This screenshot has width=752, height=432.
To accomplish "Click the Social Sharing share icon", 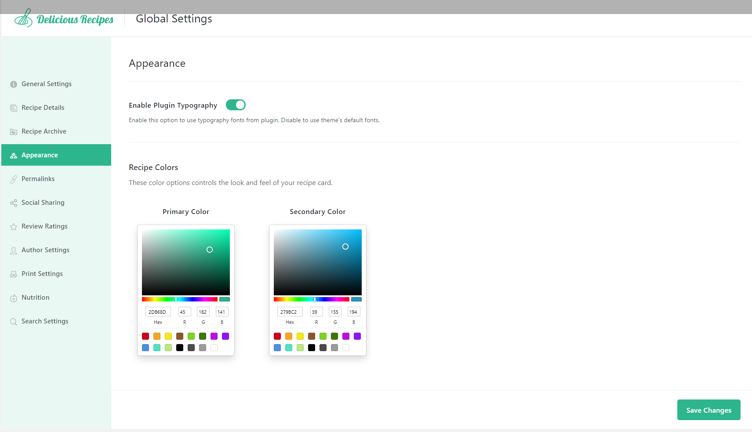I will click(x=14, y=202).
